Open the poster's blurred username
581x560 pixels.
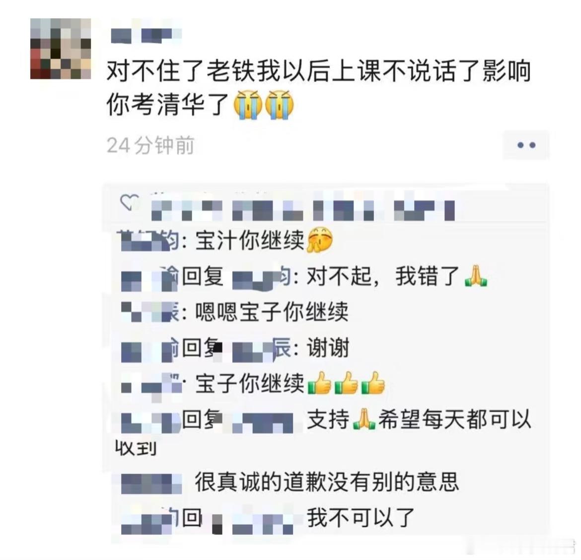pyautogui.click(x=146, y=35)
